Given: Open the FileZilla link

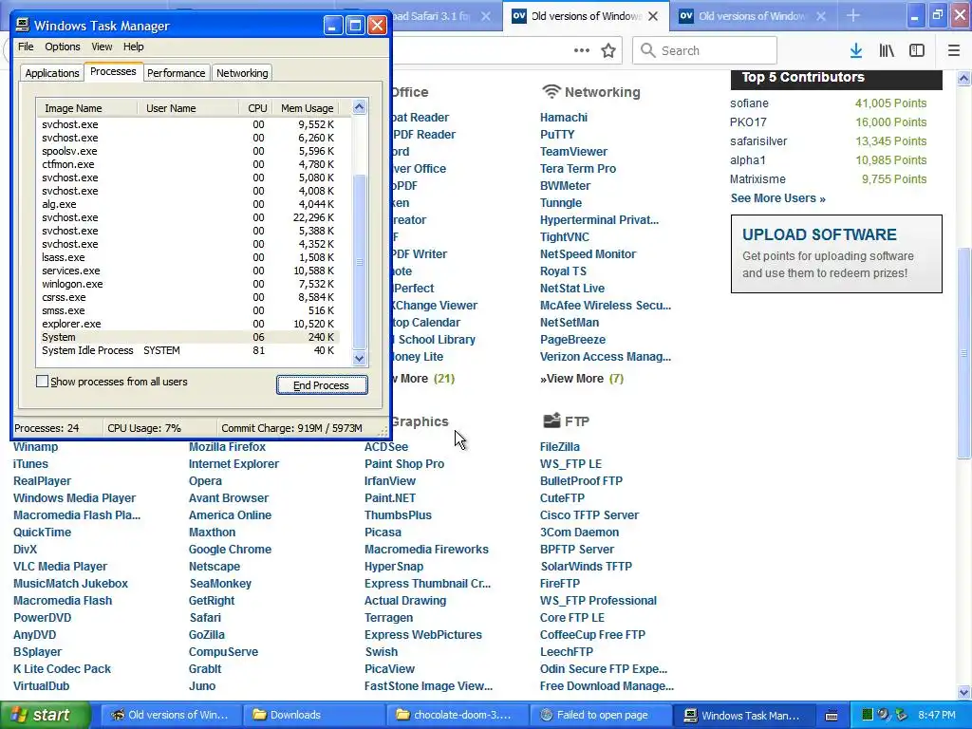Looking at the screenshot, I should click(560, 447).
